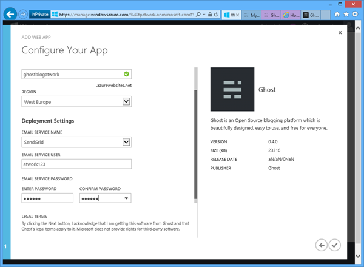Screen dimensions: 364x267
Task: Click the Enter Password field
Action: pyautogui.click(x=47, y=198)
